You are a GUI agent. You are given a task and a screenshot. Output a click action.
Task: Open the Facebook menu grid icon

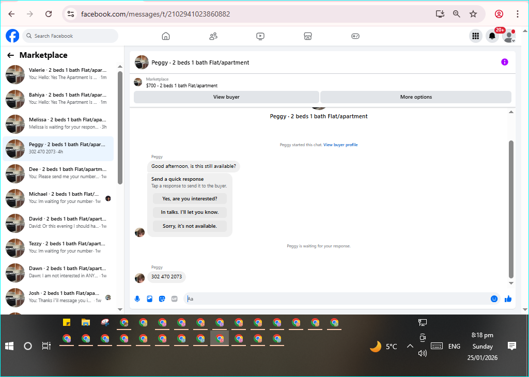[476, 36]
